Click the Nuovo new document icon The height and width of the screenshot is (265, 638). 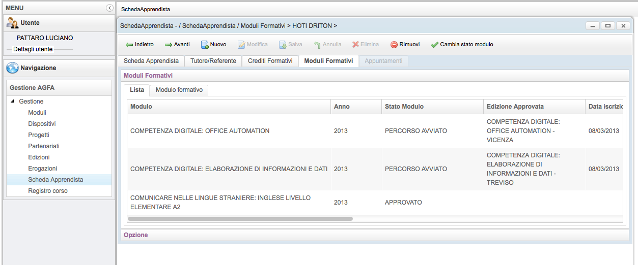(x=205, y=45)
